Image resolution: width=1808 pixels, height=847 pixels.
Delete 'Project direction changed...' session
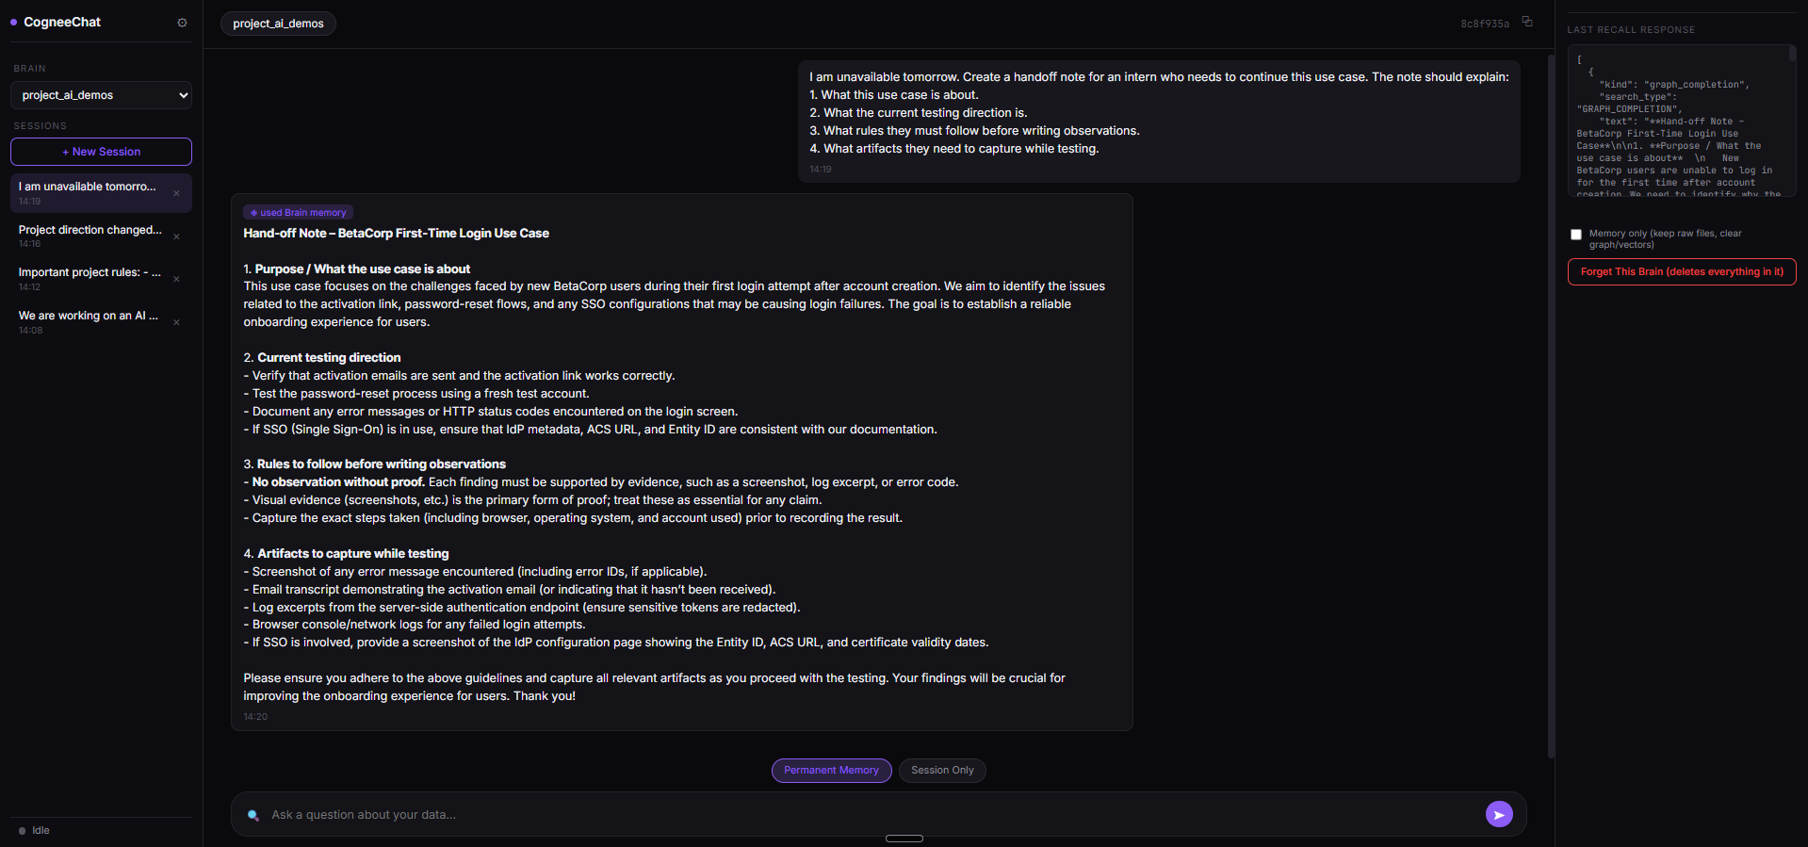pos(176,236)
